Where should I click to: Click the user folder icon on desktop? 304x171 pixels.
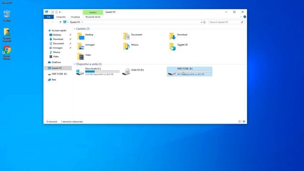tap(7, 32)
